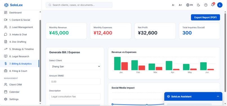Screen dimensions: 227x106
Task: Click the video camera icon for Content & Social
Action: [x=6, y=20]
